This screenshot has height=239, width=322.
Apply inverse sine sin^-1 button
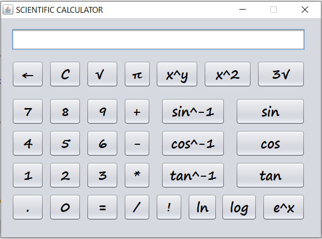[x=193, y=111]
